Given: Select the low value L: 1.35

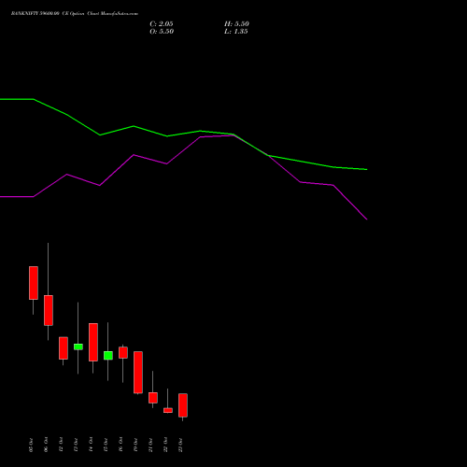Looking at the screenshot, I should point(236,32).
